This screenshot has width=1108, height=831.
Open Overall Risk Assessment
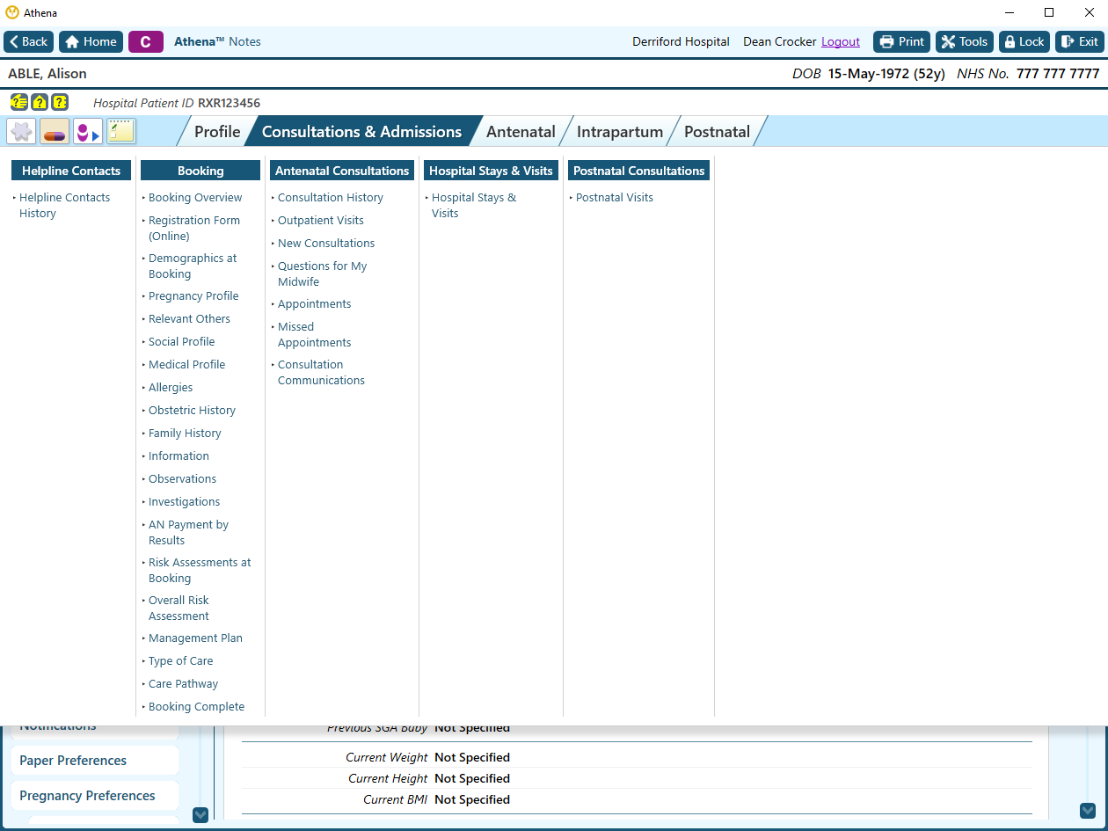point(179,609)
